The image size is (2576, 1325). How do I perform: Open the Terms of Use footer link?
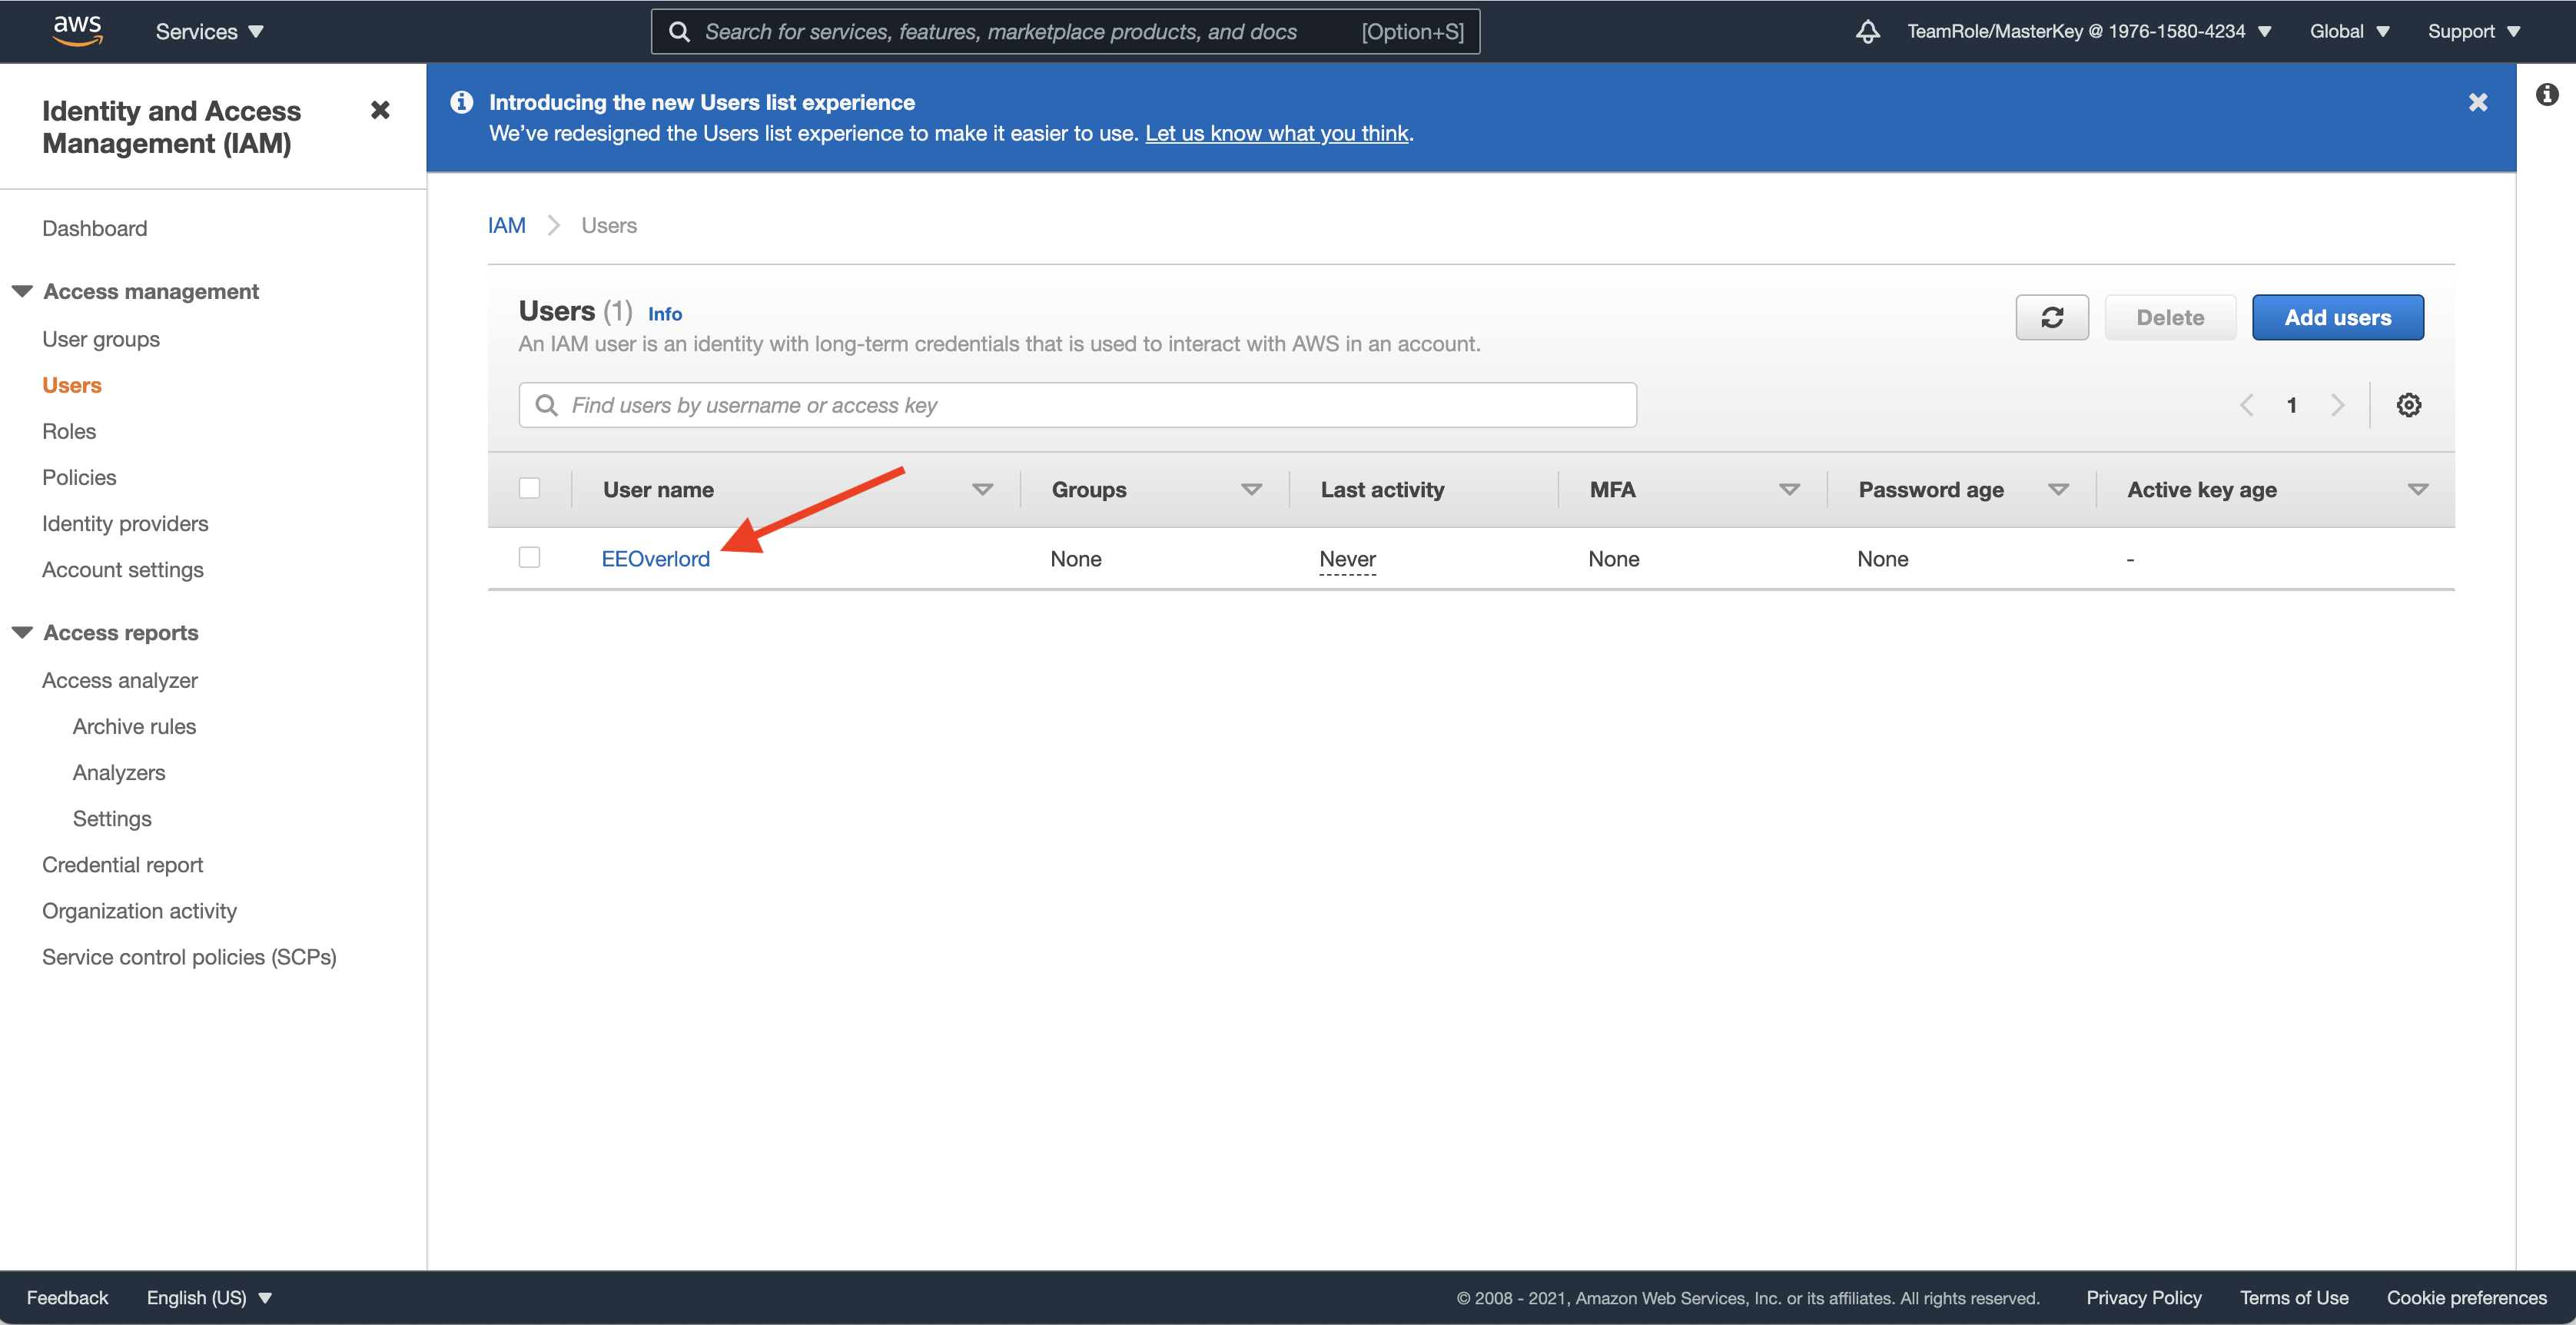coord(2293,1298)
